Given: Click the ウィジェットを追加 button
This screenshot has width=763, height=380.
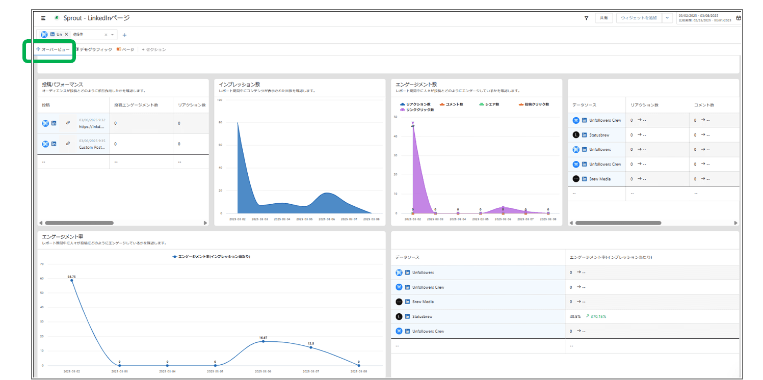Looking at the screenshot, I should [x=639, y=18].
